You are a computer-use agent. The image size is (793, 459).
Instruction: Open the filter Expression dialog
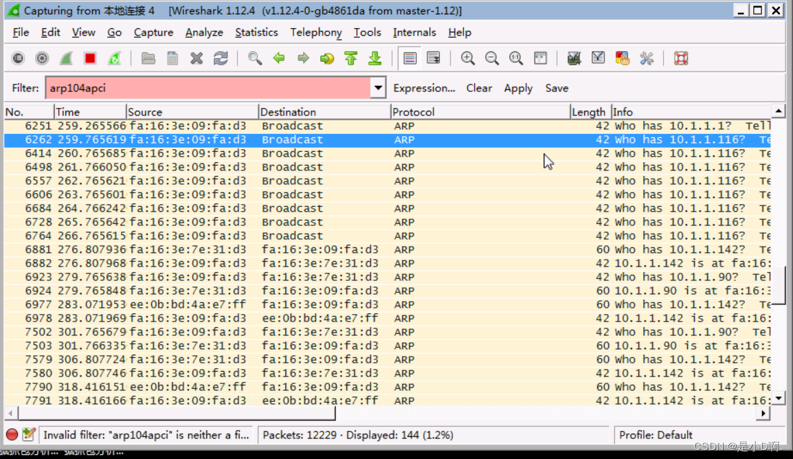pos(424,88)
